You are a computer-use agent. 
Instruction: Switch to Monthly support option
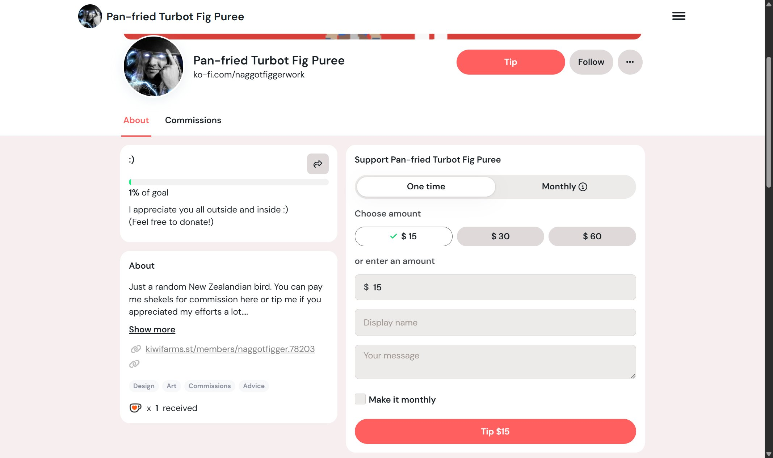(x=559, y=187)
